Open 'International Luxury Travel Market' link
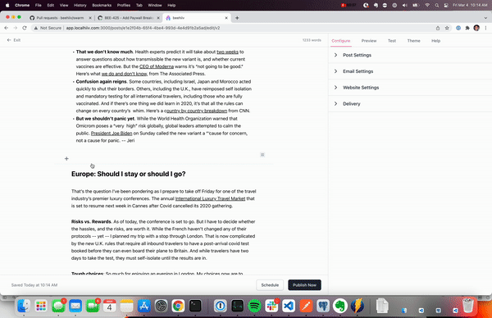 tap(210, 198)
